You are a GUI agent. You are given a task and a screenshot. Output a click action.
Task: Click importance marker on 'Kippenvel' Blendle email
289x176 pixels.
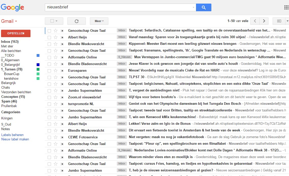click(x=62, y=44)
